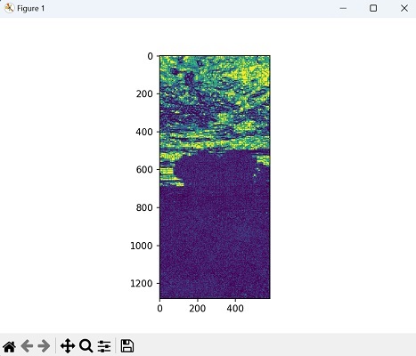
Task: Activate the Pan axes tool
Action: [x=68, y=346]
